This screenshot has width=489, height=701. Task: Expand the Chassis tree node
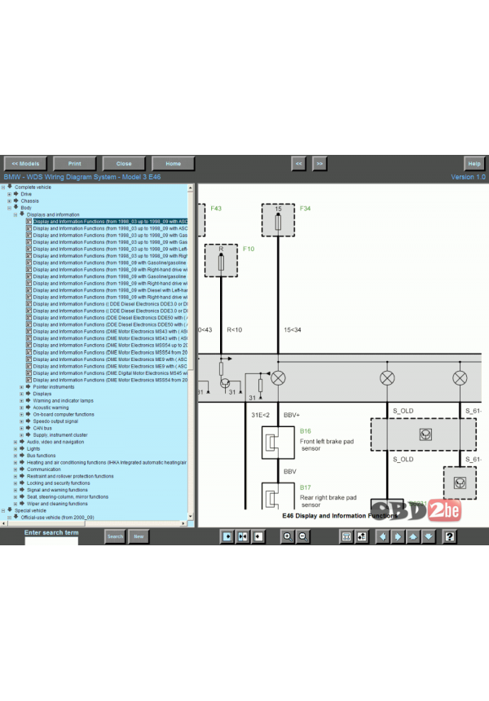pyautogui.click(x=10, y=201)
